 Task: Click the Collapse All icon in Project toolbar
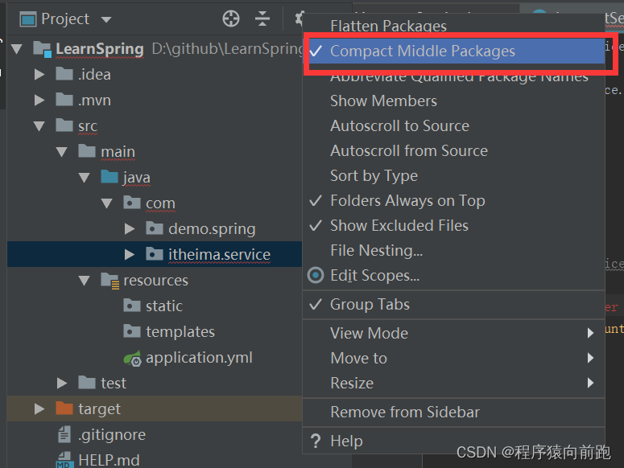(x=262, y=18)
